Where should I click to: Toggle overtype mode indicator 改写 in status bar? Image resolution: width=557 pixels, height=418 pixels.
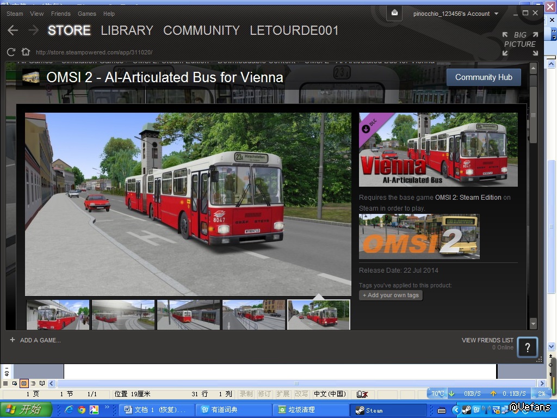pos(301,394)
